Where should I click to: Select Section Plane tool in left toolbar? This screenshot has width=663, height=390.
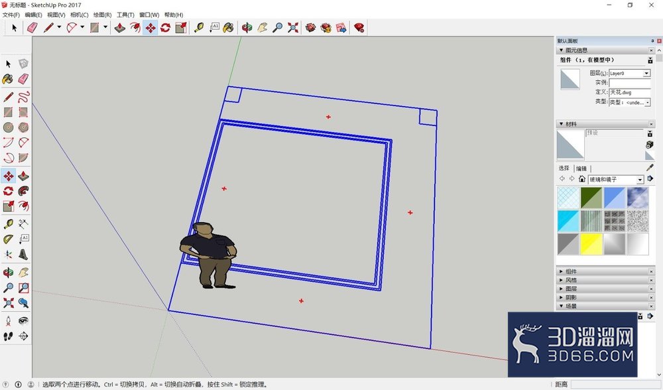click(x=24, y=336)
